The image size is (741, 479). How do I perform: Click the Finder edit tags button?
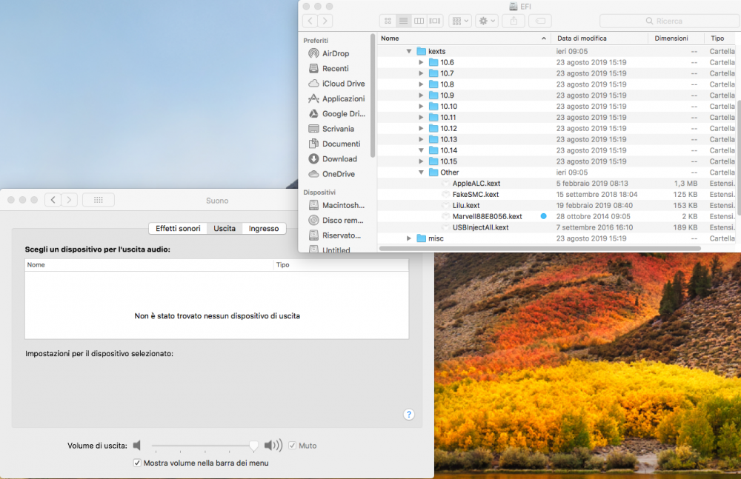pyautogui.click(x=540, y=21)
